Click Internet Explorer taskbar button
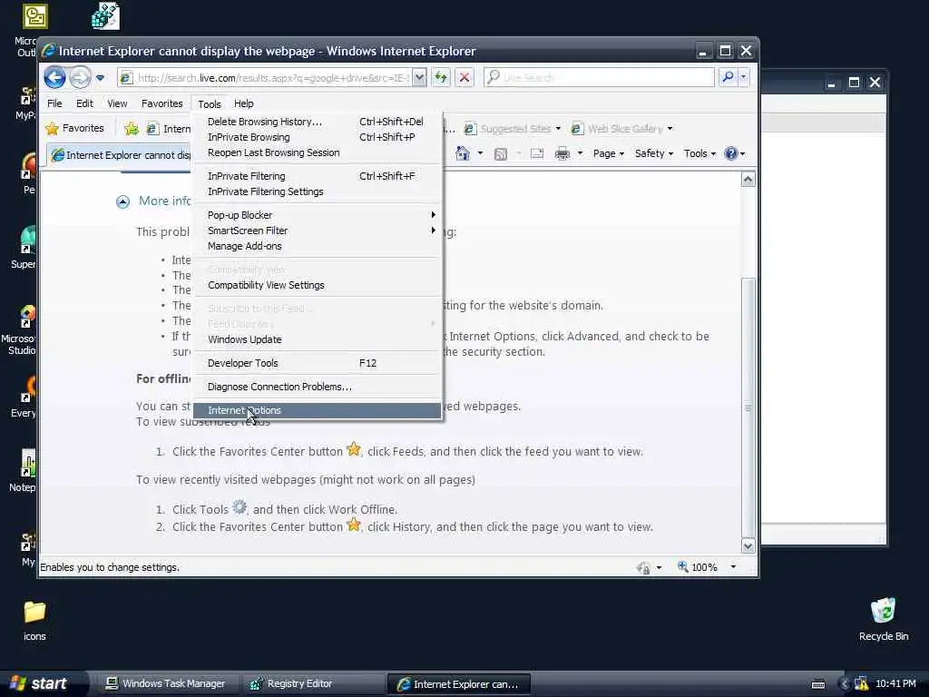Screen dimensions: 929x697 (458, 684)
